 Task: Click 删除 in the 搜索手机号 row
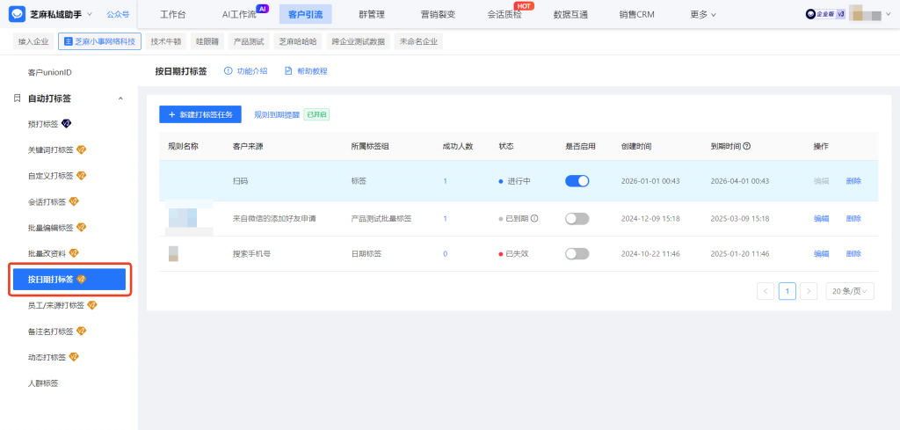(x=853, y=254)
